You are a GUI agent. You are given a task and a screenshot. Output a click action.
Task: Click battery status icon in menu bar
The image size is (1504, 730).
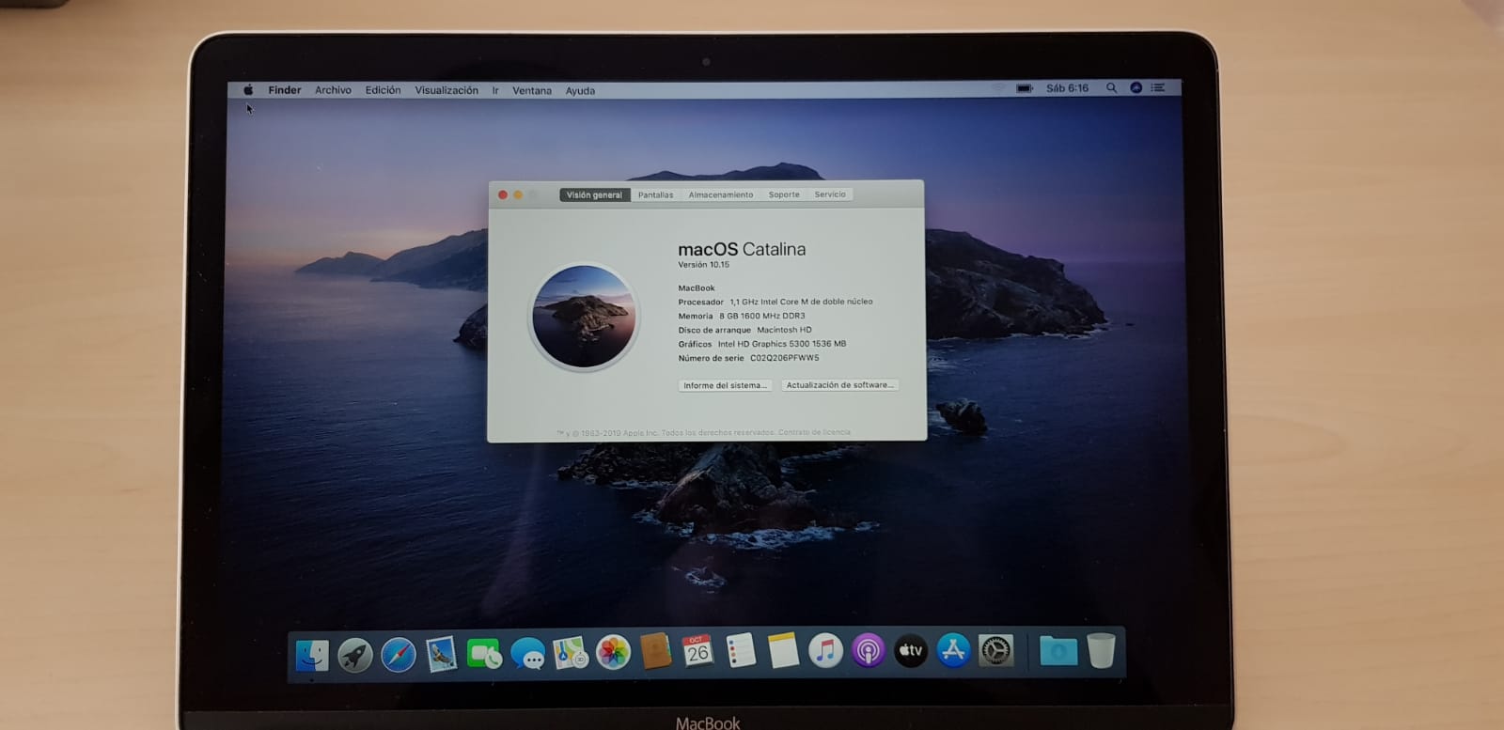pyautogui.click(x=1025, y=88)
